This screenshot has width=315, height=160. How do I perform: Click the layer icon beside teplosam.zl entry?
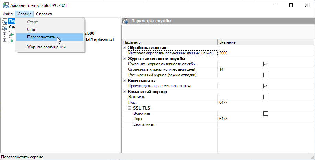point(11,39)
